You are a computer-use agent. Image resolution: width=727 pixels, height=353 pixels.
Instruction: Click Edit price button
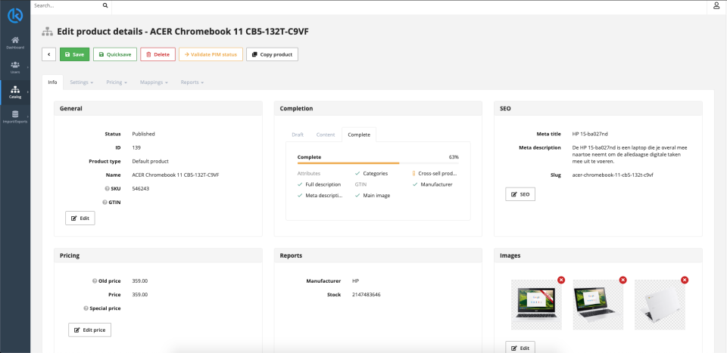[x=90, y=330]
